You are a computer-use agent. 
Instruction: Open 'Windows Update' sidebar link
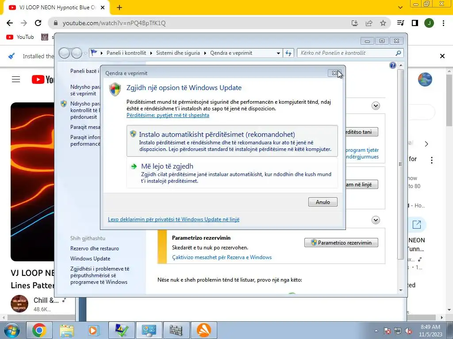coord(90,259)
